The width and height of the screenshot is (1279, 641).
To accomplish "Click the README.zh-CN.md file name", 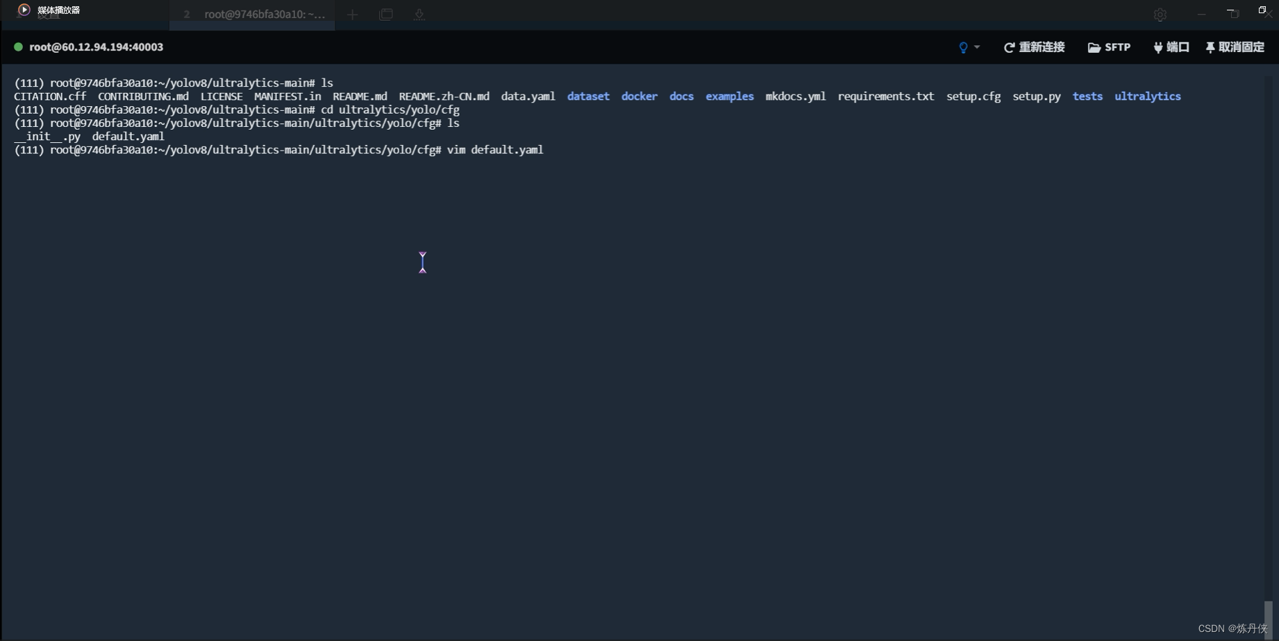I will (x=444, y=96).
